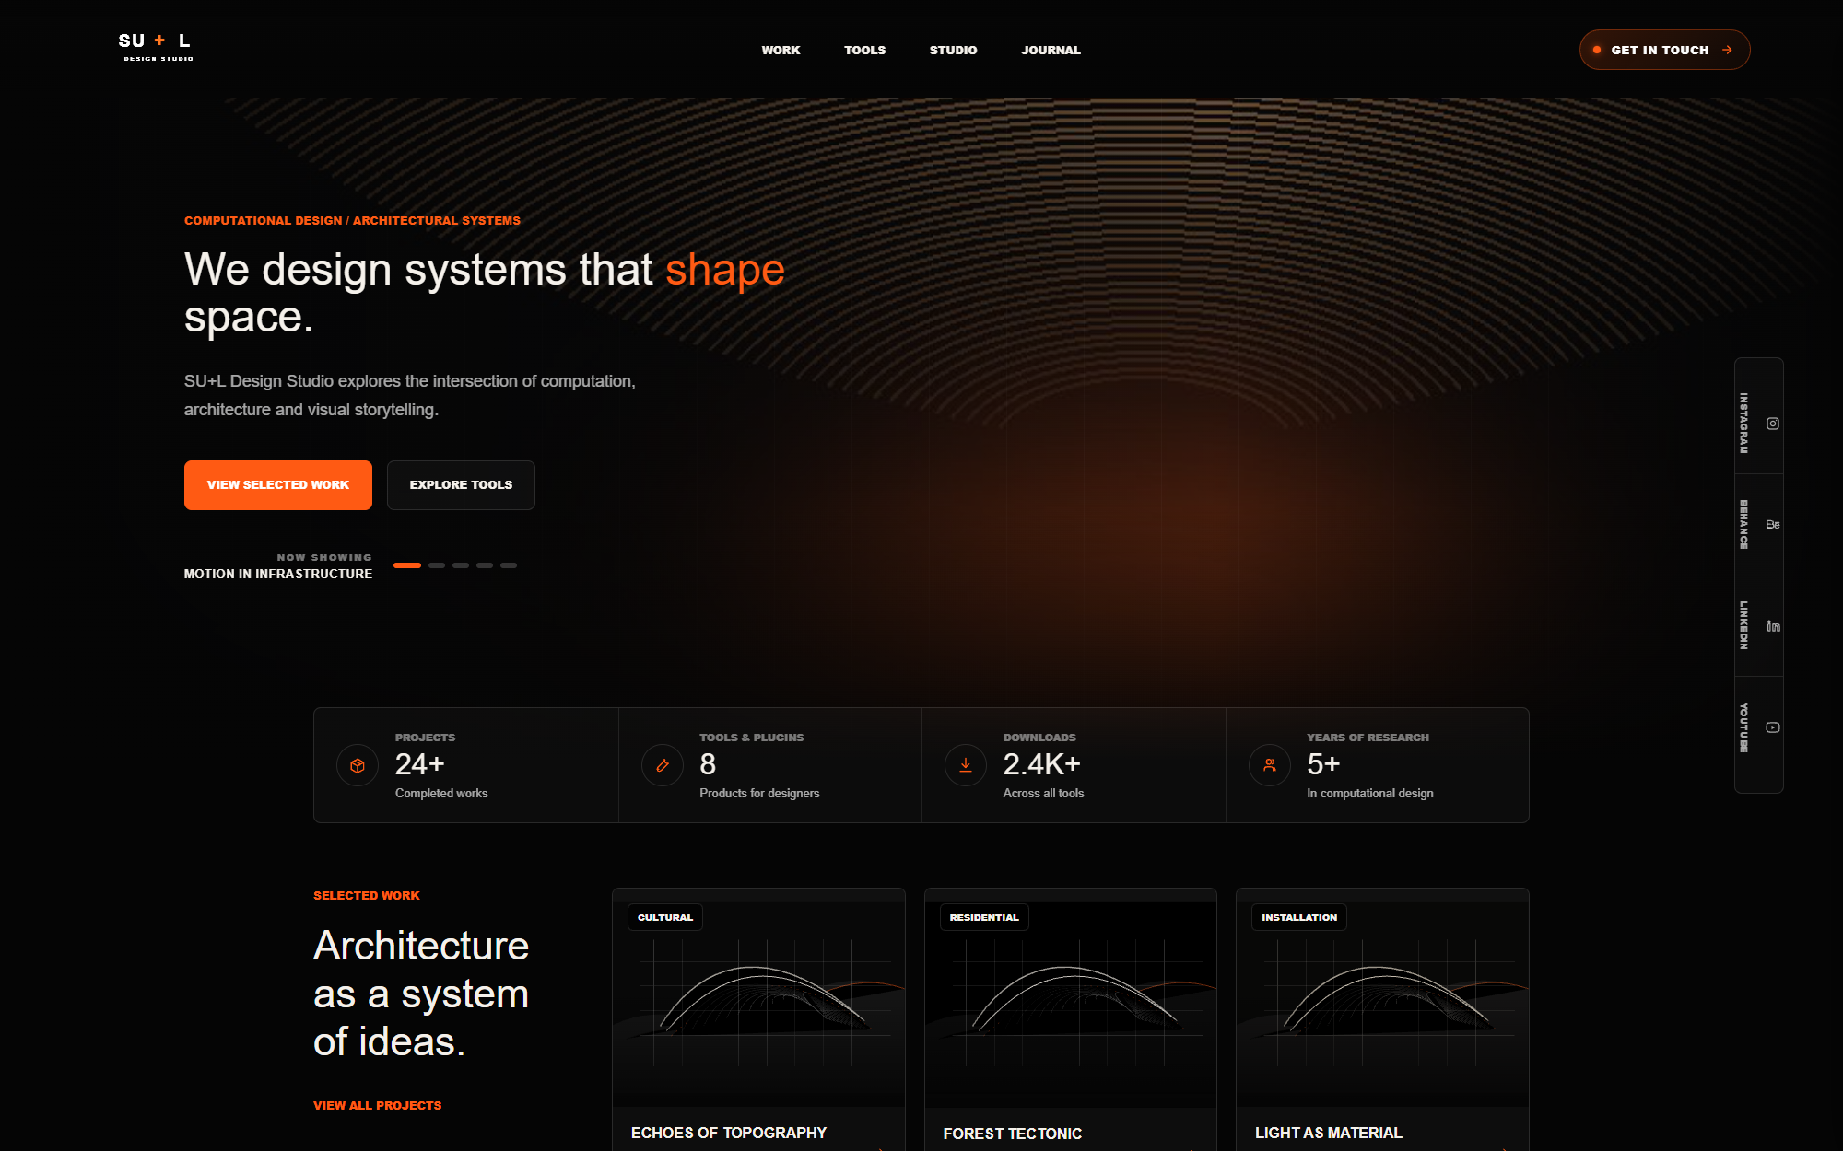Screen dimensions: 1843x1151
Task: Click the "Forest Tectonic" project title
Action: coord(1013,1134)
